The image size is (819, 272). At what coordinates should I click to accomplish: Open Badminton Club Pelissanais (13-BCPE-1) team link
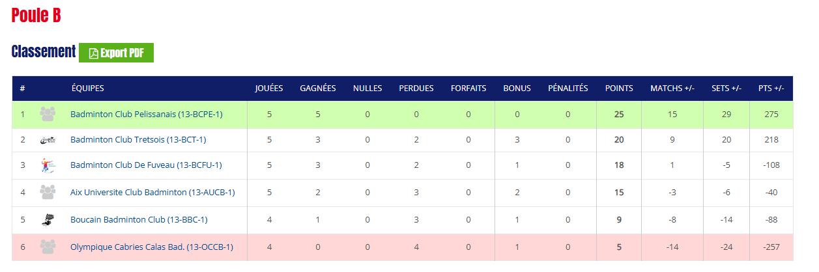147,115
